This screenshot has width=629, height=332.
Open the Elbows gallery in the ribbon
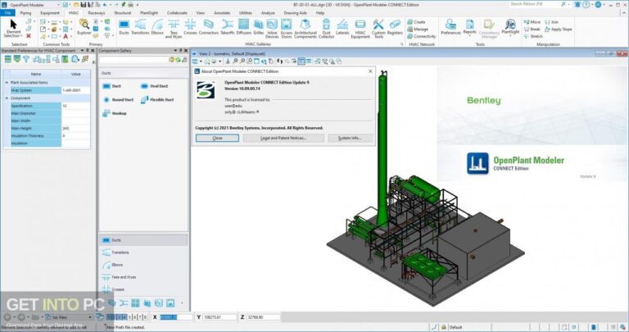(x=157, y=27)
